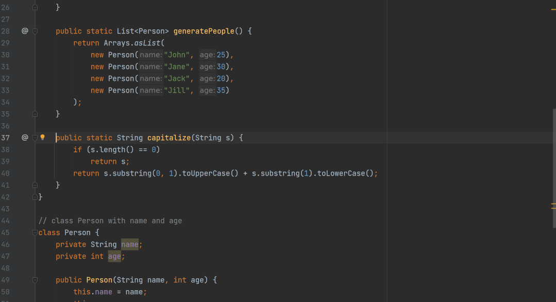Click this.name on line 50
The height and width of the screenshot is (302, 556).
coord(93,292)
